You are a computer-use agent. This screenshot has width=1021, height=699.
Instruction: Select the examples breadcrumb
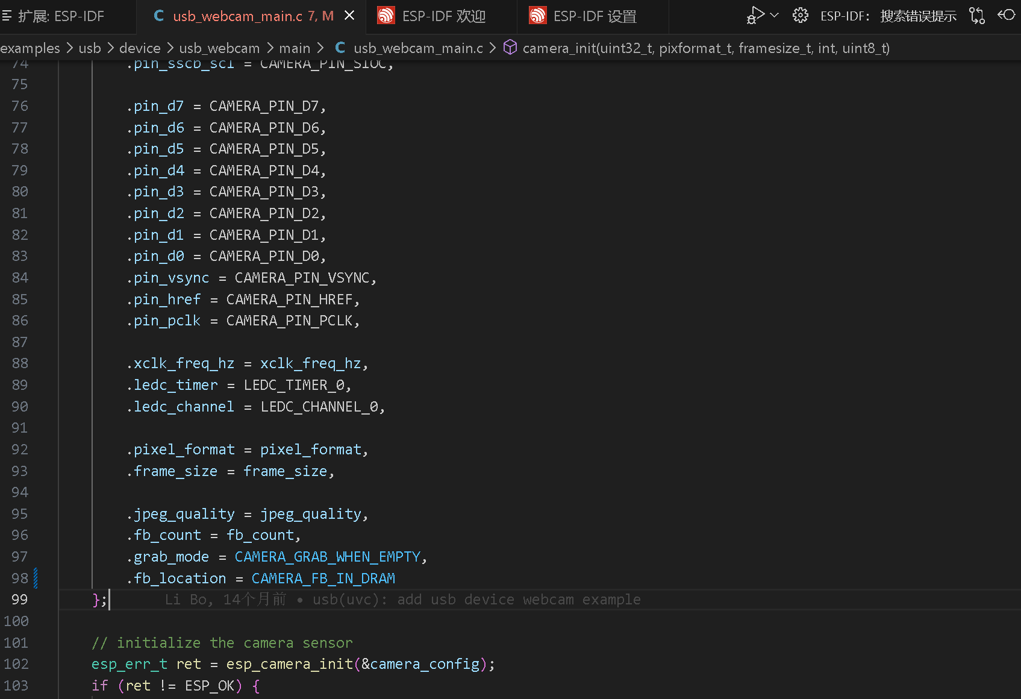[x=30, y=48]
